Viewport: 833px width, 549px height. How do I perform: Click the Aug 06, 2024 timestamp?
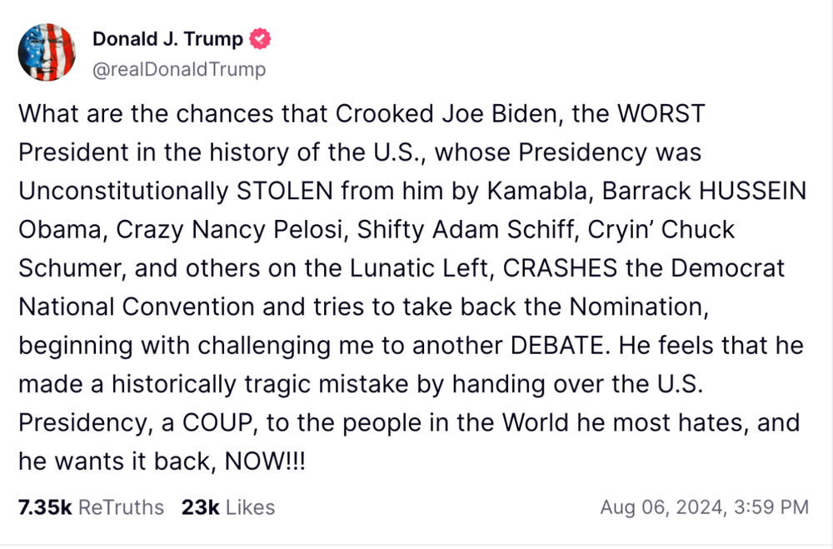tap(661, 507)
